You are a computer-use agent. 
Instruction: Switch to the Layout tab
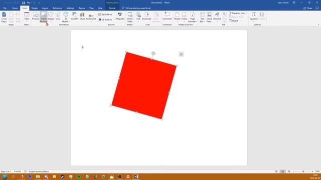click(x=45, y=8)
